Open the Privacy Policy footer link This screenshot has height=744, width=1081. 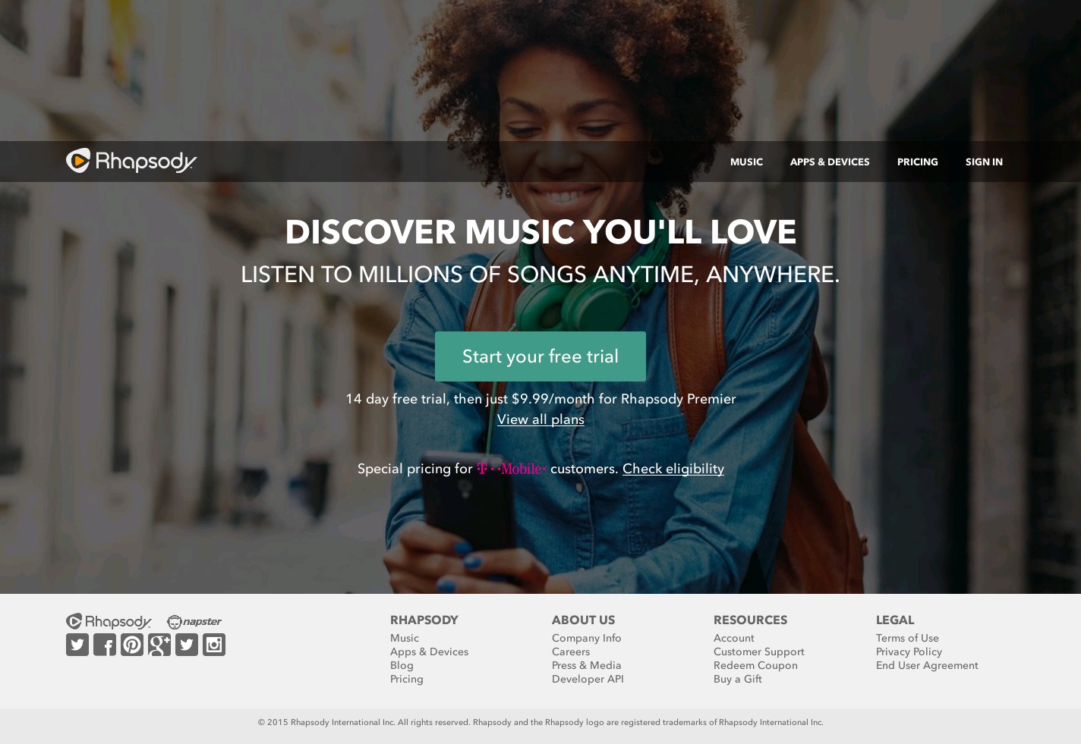909,651
